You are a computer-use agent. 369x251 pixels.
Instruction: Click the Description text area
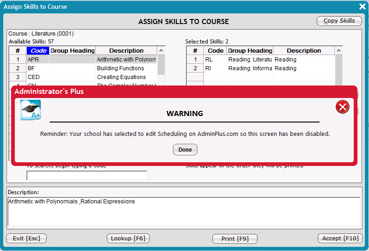coord(184,212)
